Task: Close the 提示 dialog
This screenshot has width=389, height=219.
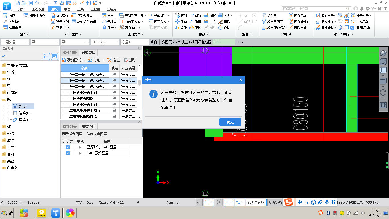Action: tap(241, 80)
